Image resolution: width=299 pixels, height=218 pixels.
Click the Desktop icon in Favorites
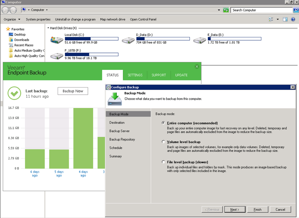point(11,34)
